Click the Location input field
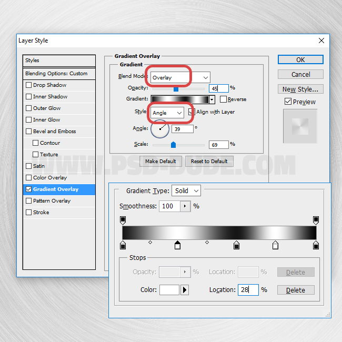 click(247, 290)
